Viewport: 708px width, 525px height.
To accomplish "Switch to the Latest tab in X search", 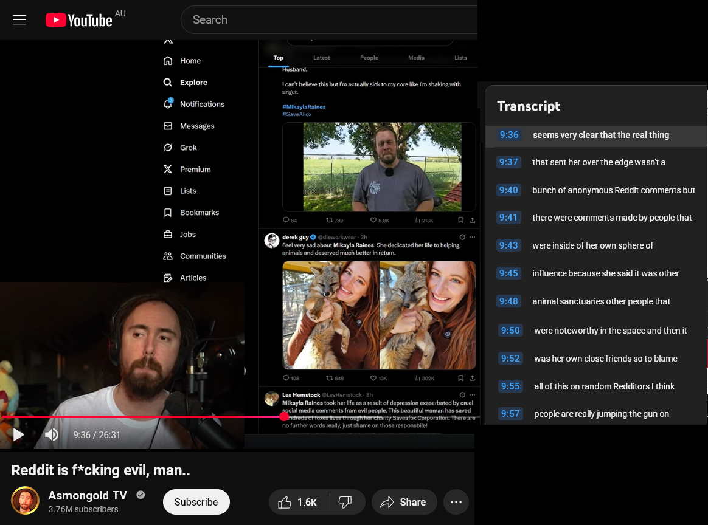I will pos(322,58).
